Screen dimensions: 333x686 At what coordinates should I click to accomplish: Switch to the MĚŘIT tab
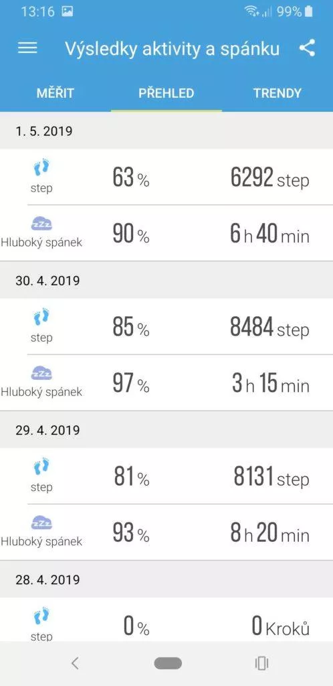coord(55,92)
